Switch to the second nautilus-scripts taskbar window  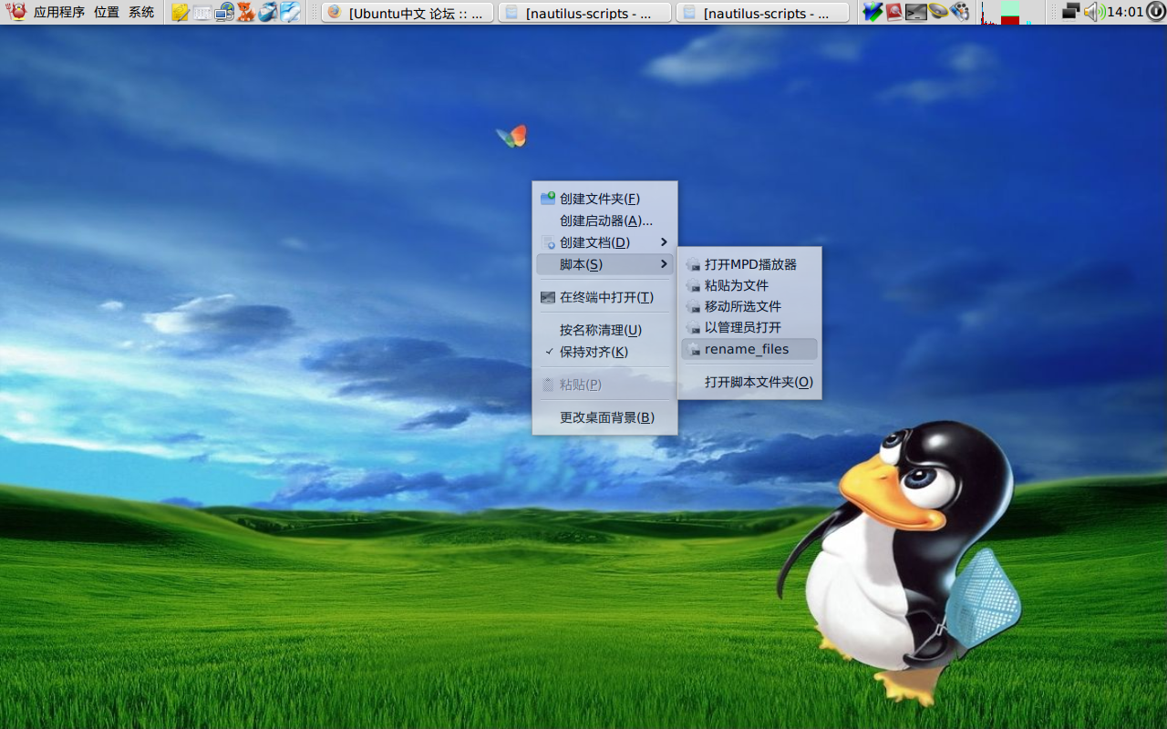coord(763,13)
